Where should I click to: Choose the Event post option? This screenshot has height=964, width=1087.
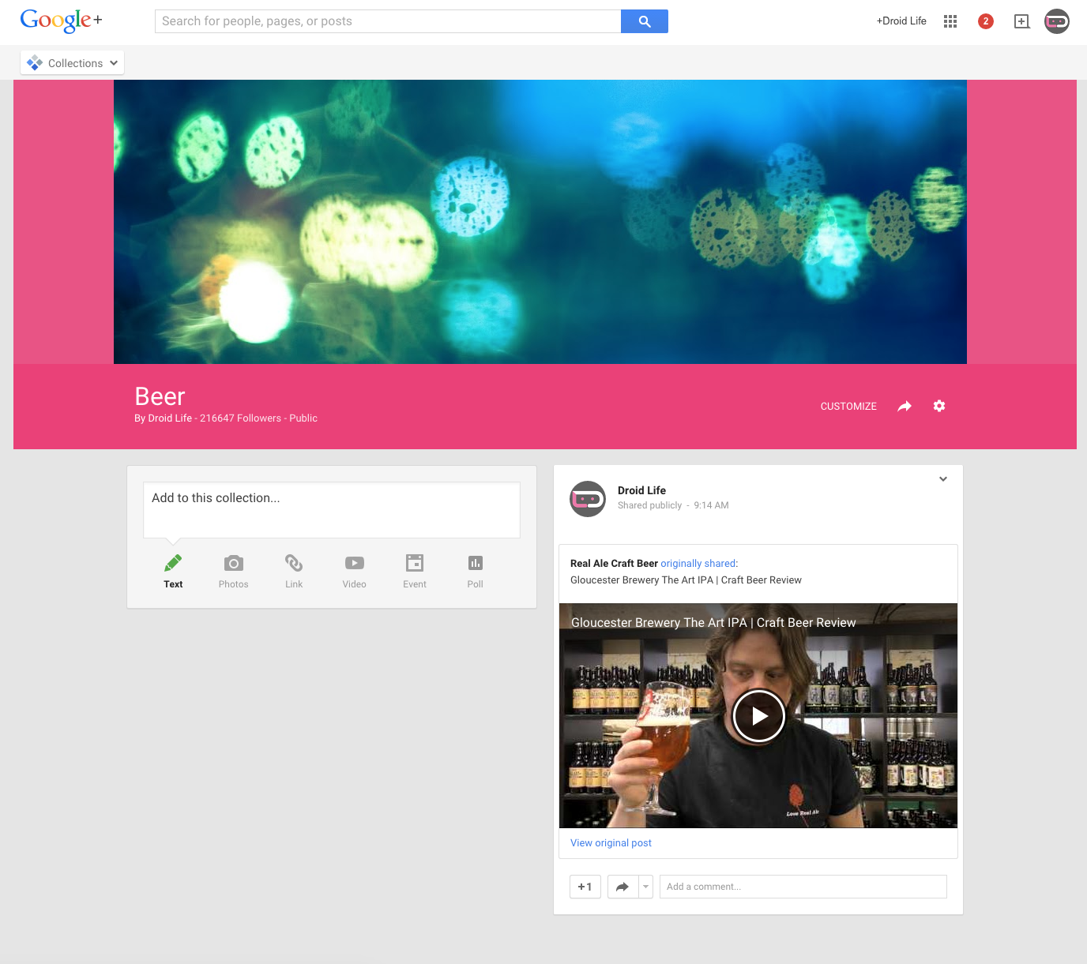coord(415,571)
